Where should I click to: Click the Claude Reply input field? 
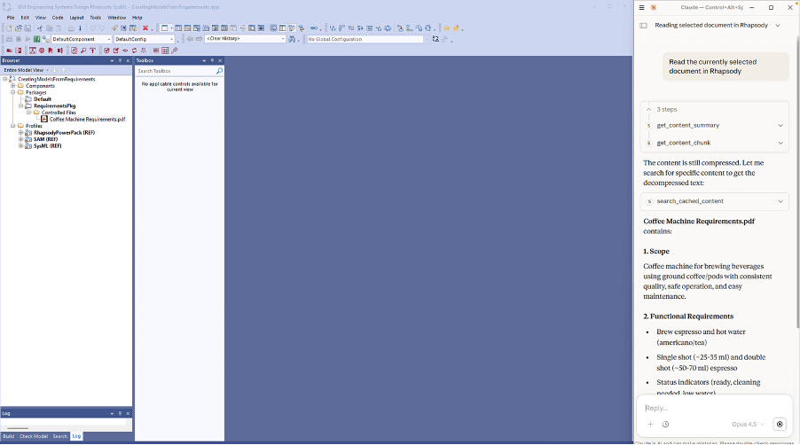click(x=714, y=409)
